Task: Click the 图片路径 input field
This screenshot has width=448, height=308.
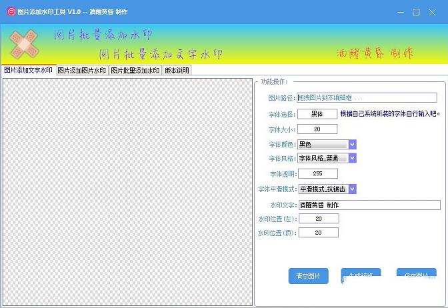Action: coord(367,98)
